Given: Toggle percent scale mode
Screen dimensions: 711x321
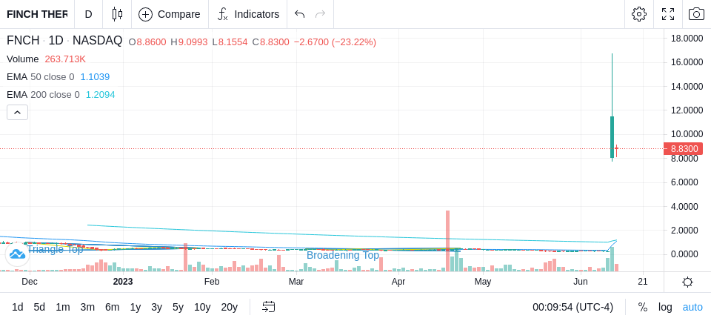Looking at the screenshot, I should [x=643, y=308].
